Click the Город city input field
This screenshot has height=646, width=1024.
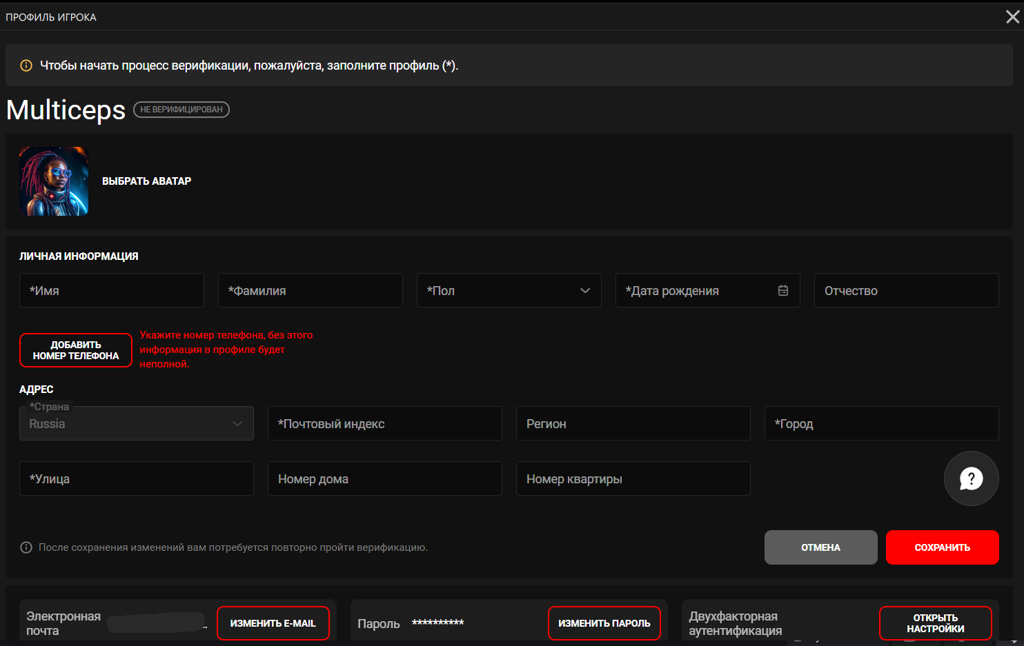(881, 423)
